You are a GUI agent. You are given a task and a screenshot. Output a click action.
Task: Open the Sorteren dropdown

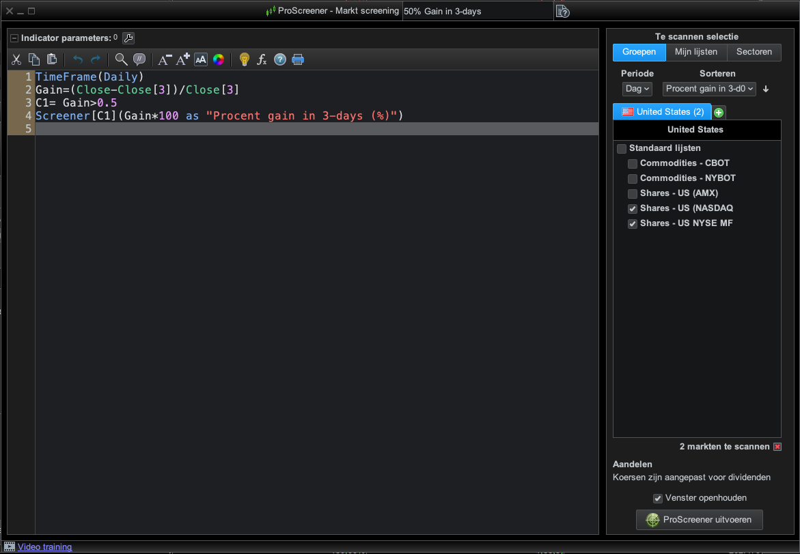[x=709, y=89]
